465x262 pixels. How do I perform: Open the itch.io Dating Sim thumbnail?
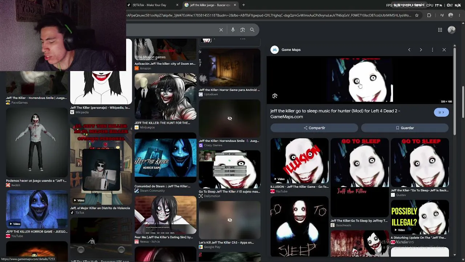[x=165, y=215]
